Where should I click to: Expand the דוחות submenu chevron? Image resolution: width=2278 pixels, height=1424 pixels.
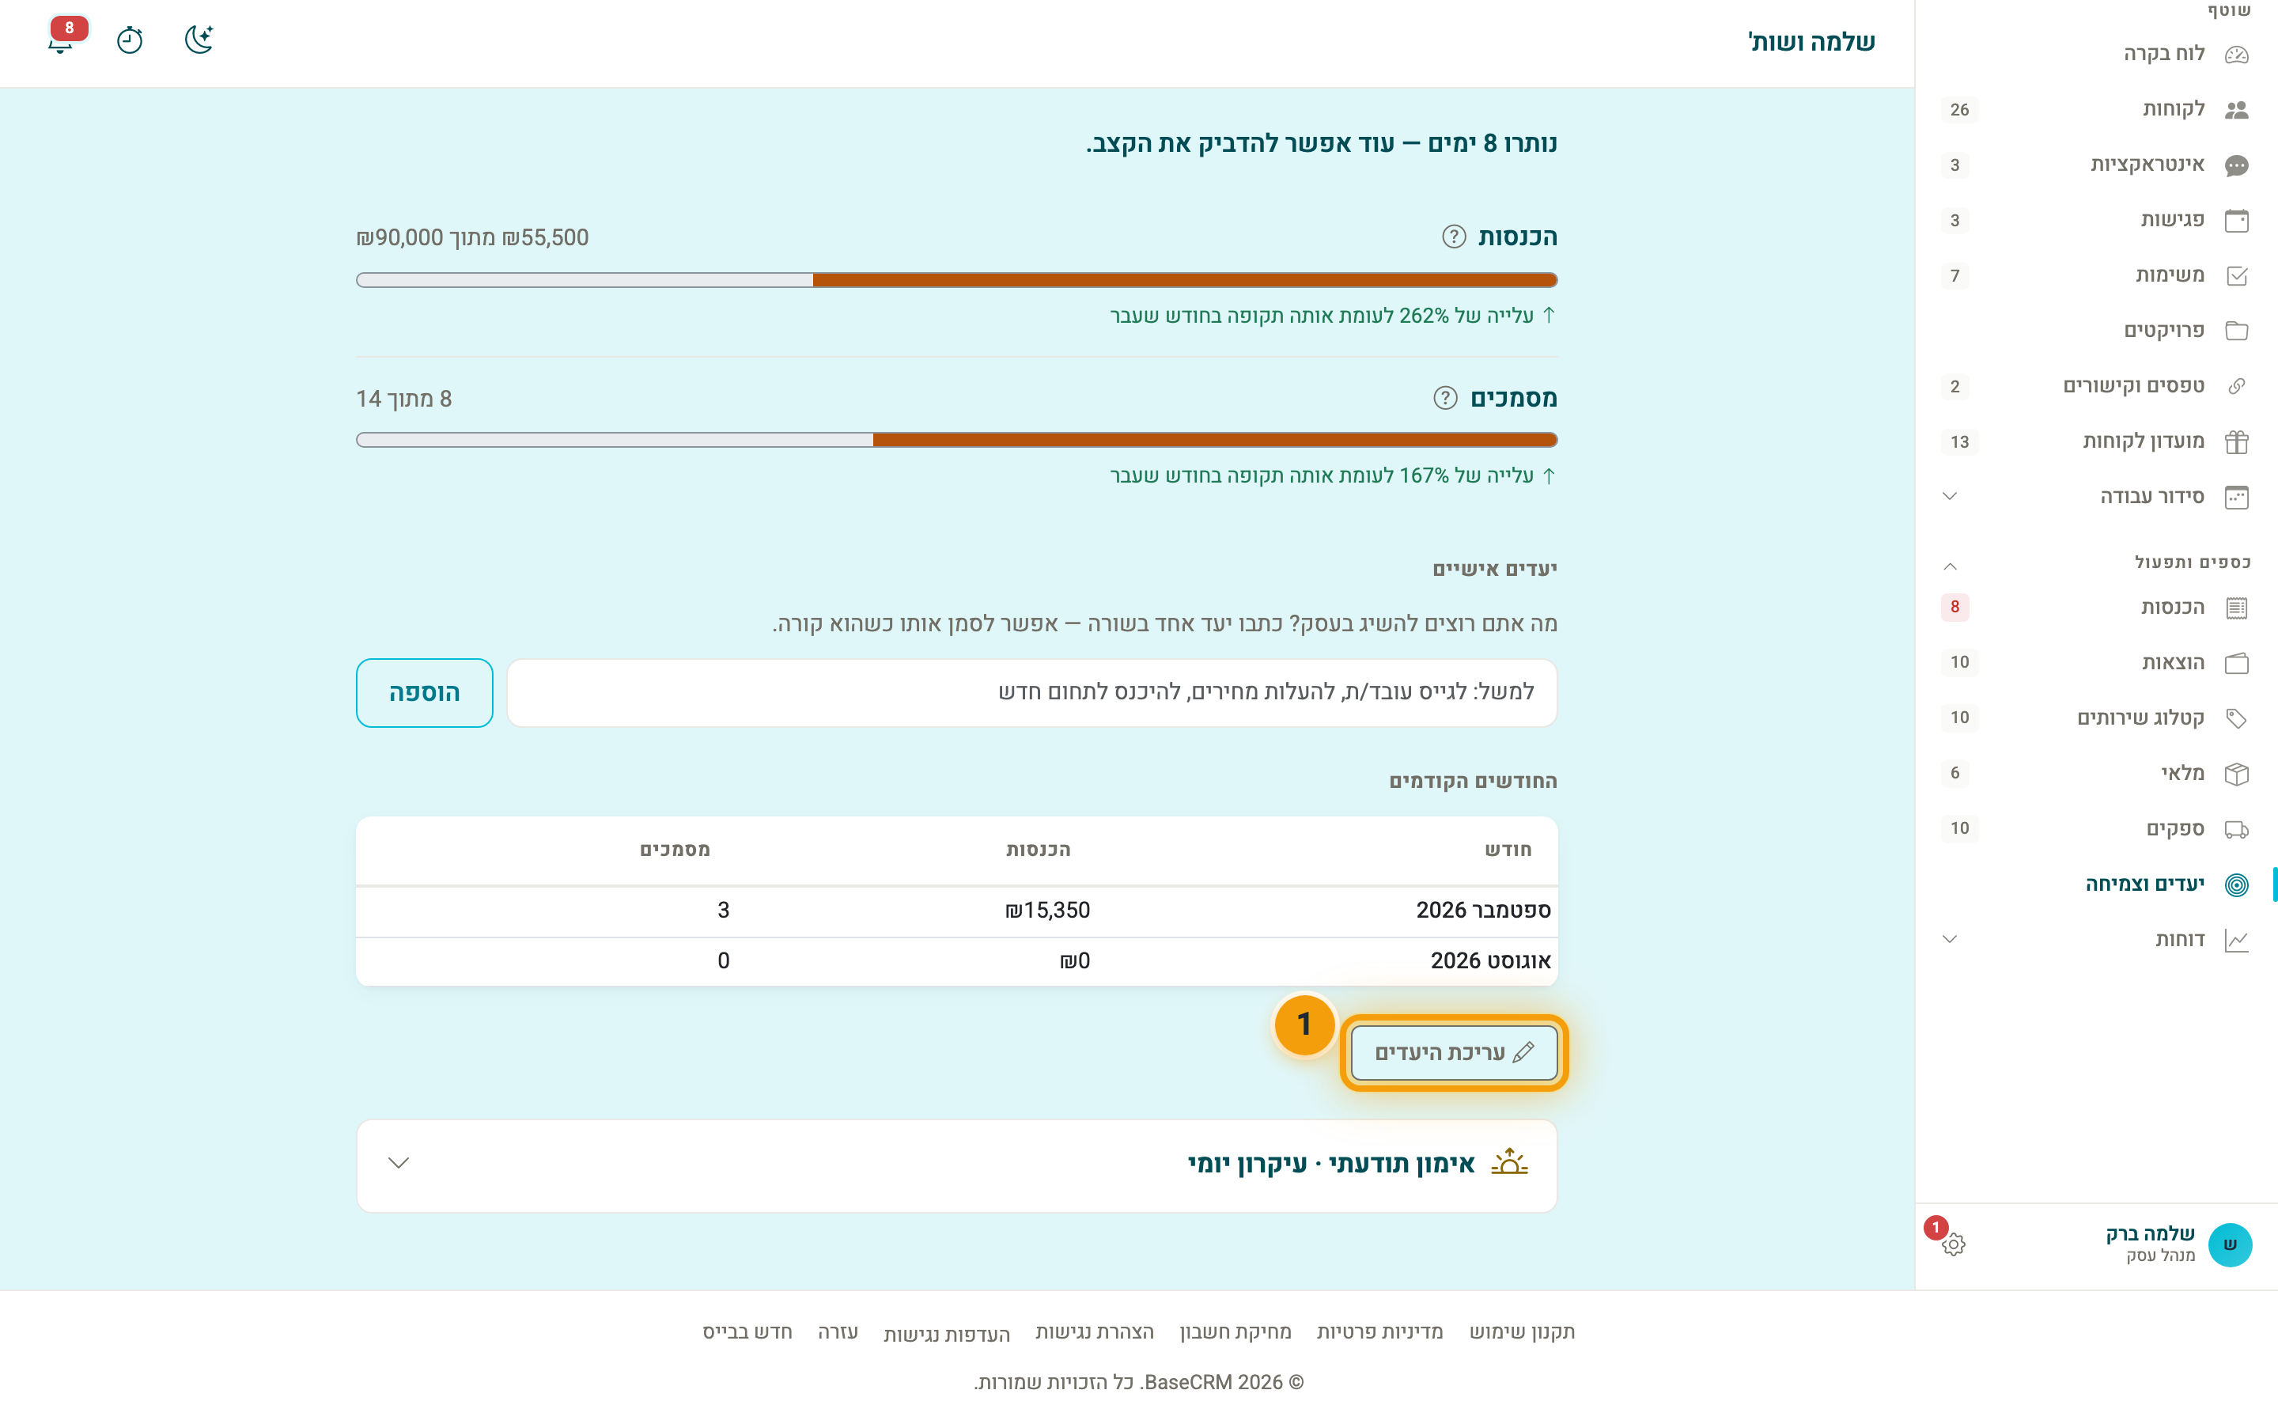click(1950, 939)
